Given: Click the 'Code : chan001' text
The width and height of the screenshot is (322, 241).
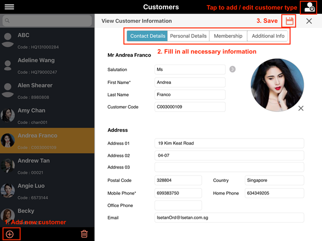Looking at the screenshot, I should [33, 122].
